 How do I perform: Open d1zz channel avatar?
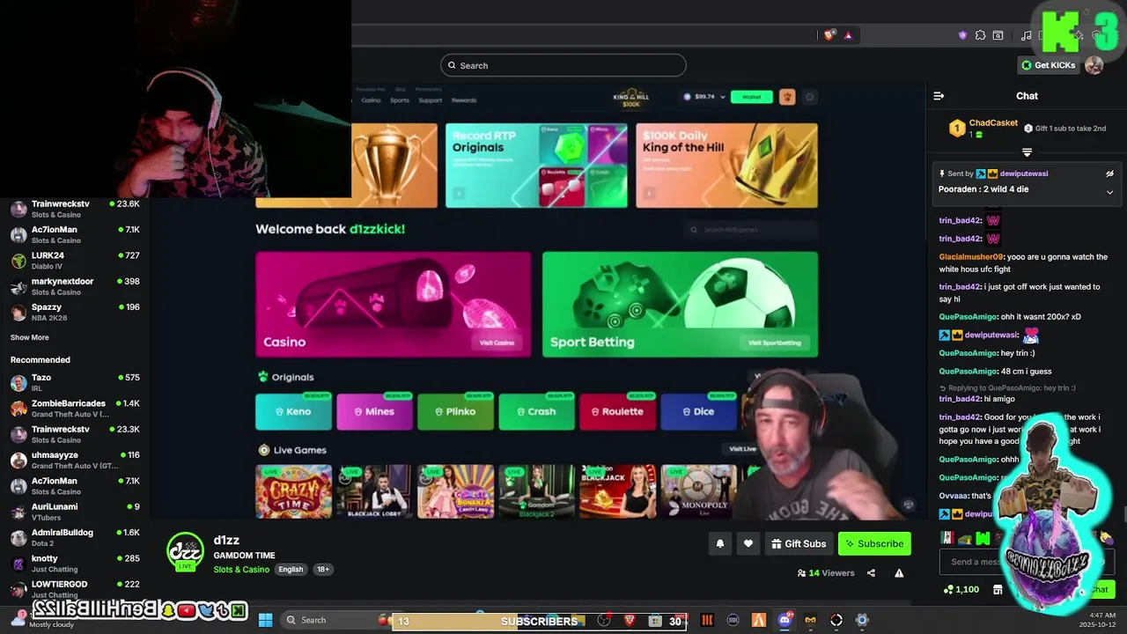click(185, 552)
